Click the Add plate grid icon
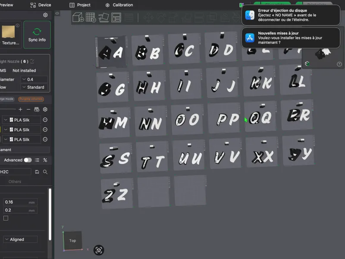Viewport: 345px width, 259px height. tap(91, 17)
